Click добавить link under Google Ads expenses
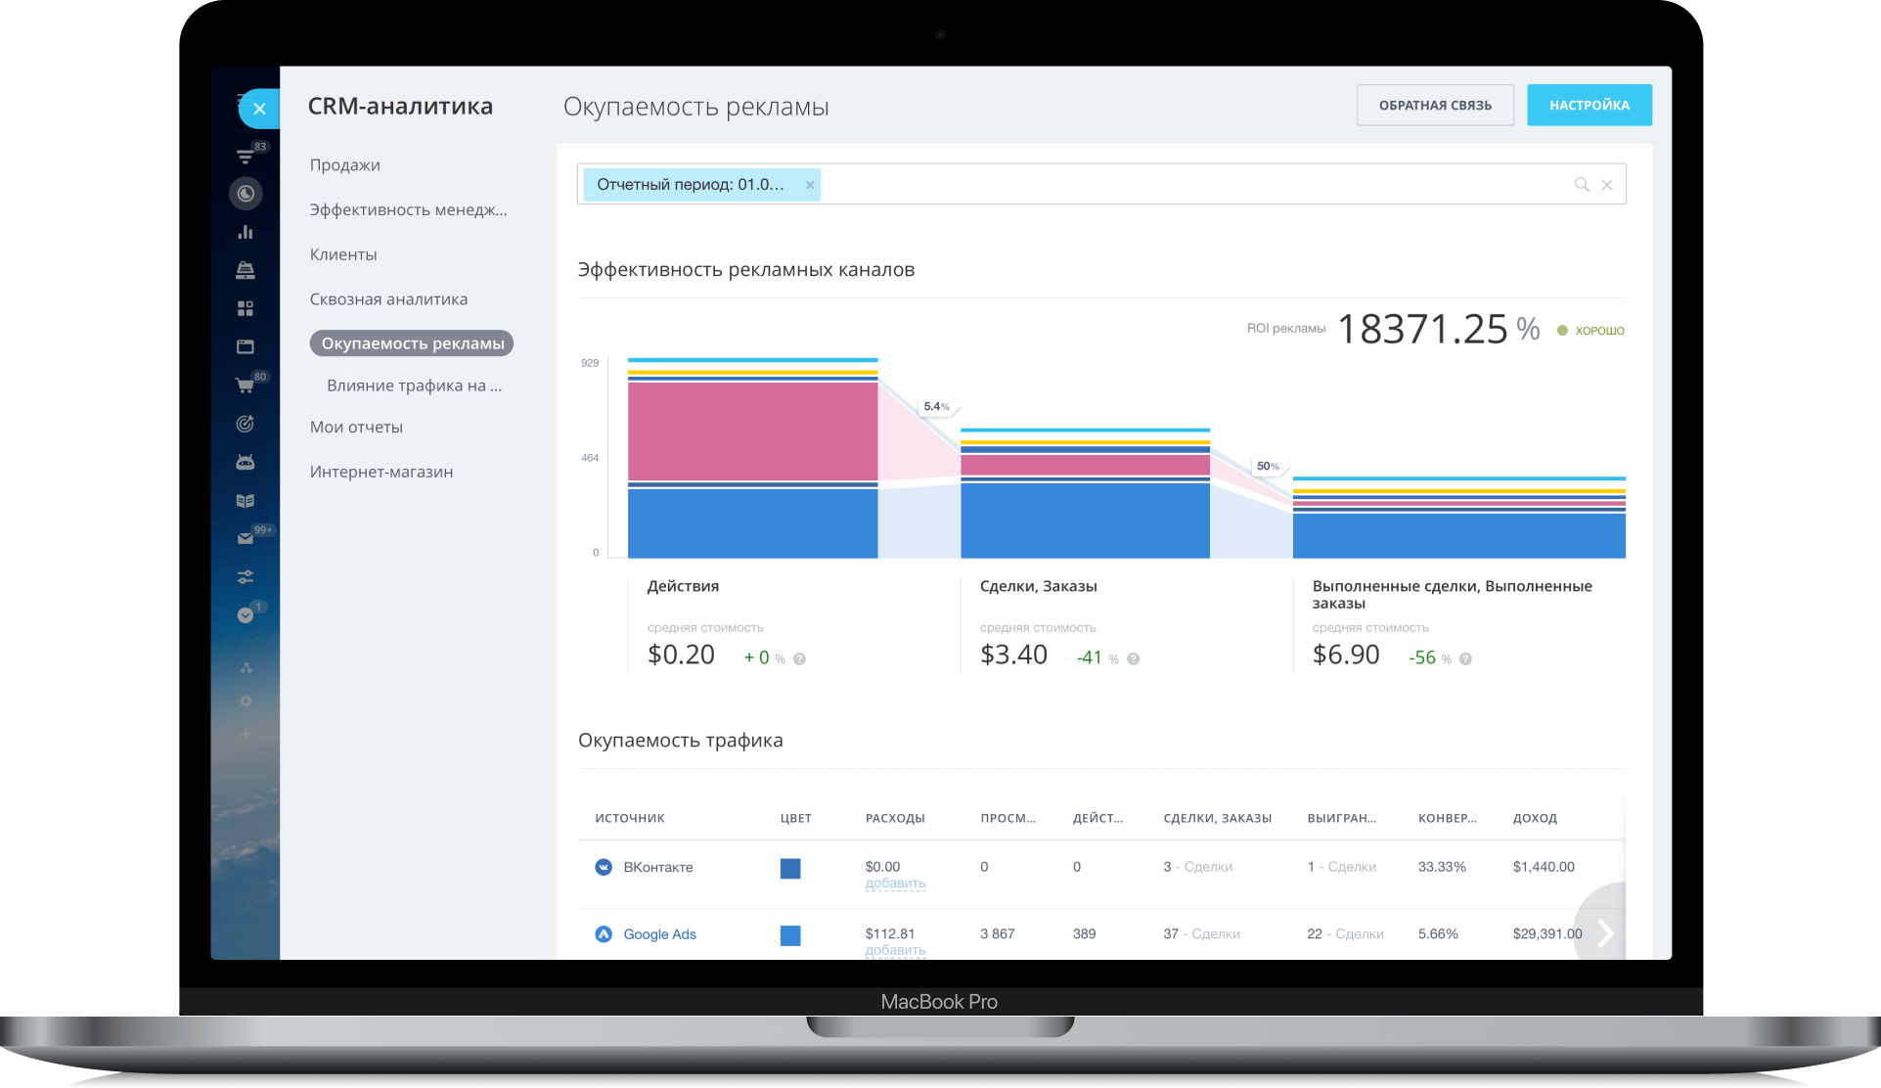 click(x=895, y=950)
